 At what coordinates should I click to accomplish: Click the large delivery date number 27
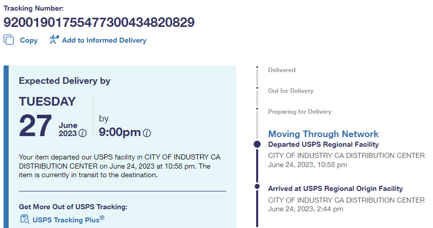(x=36, y=126)
